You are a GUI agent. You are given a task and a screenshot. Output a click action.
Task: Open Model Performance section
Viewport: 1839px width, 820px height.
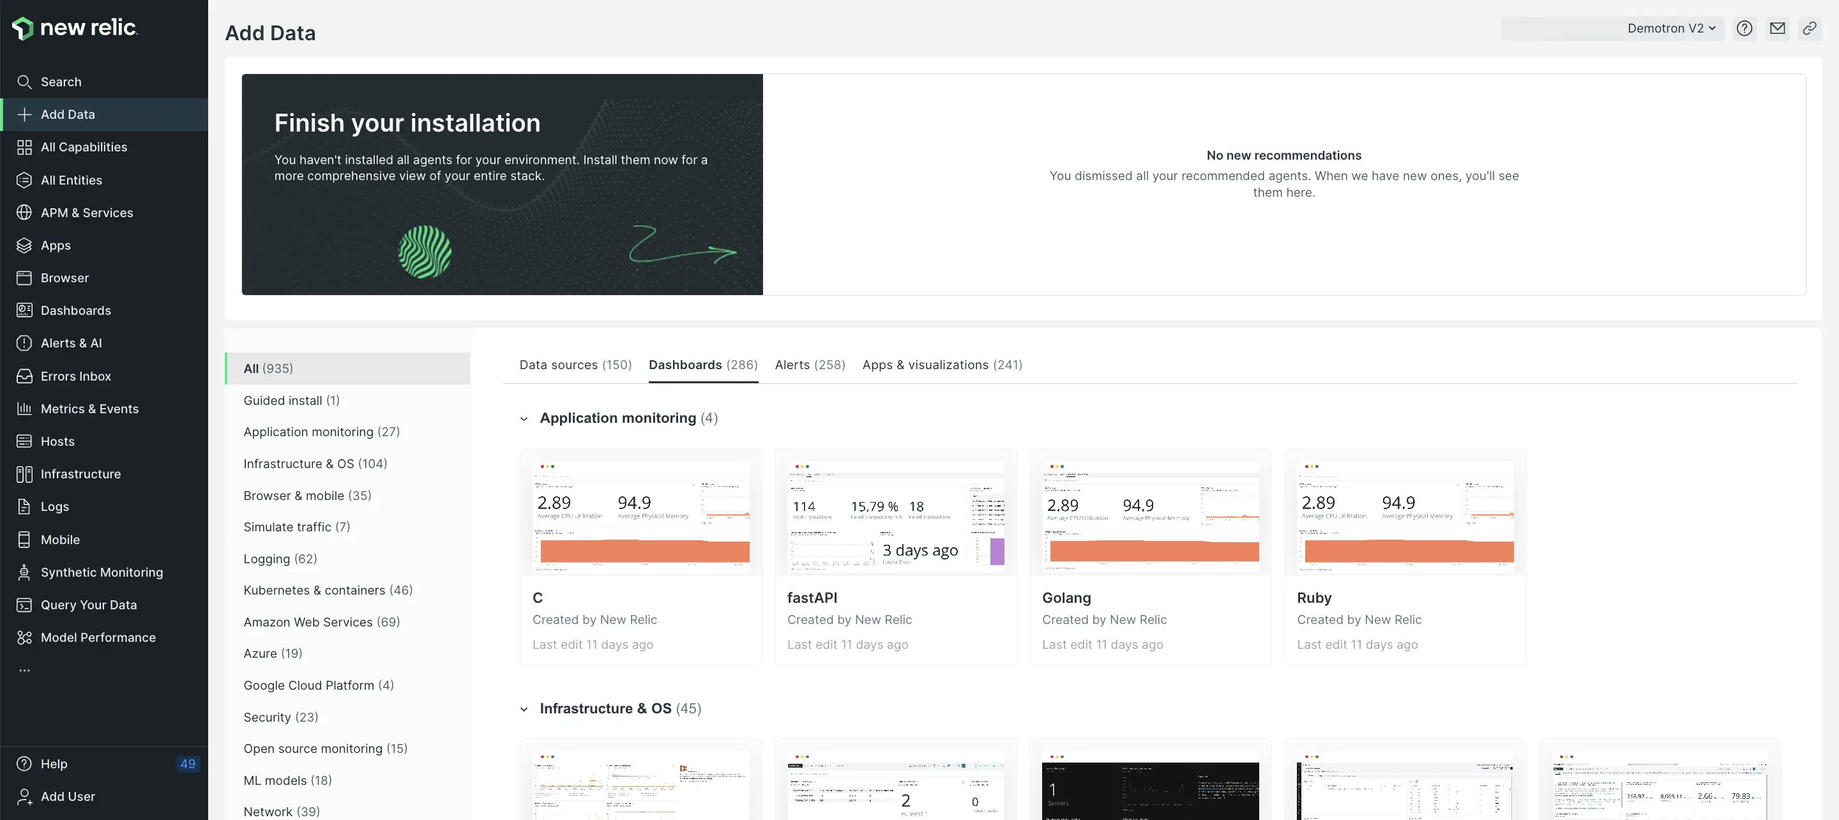click(98, 638)
